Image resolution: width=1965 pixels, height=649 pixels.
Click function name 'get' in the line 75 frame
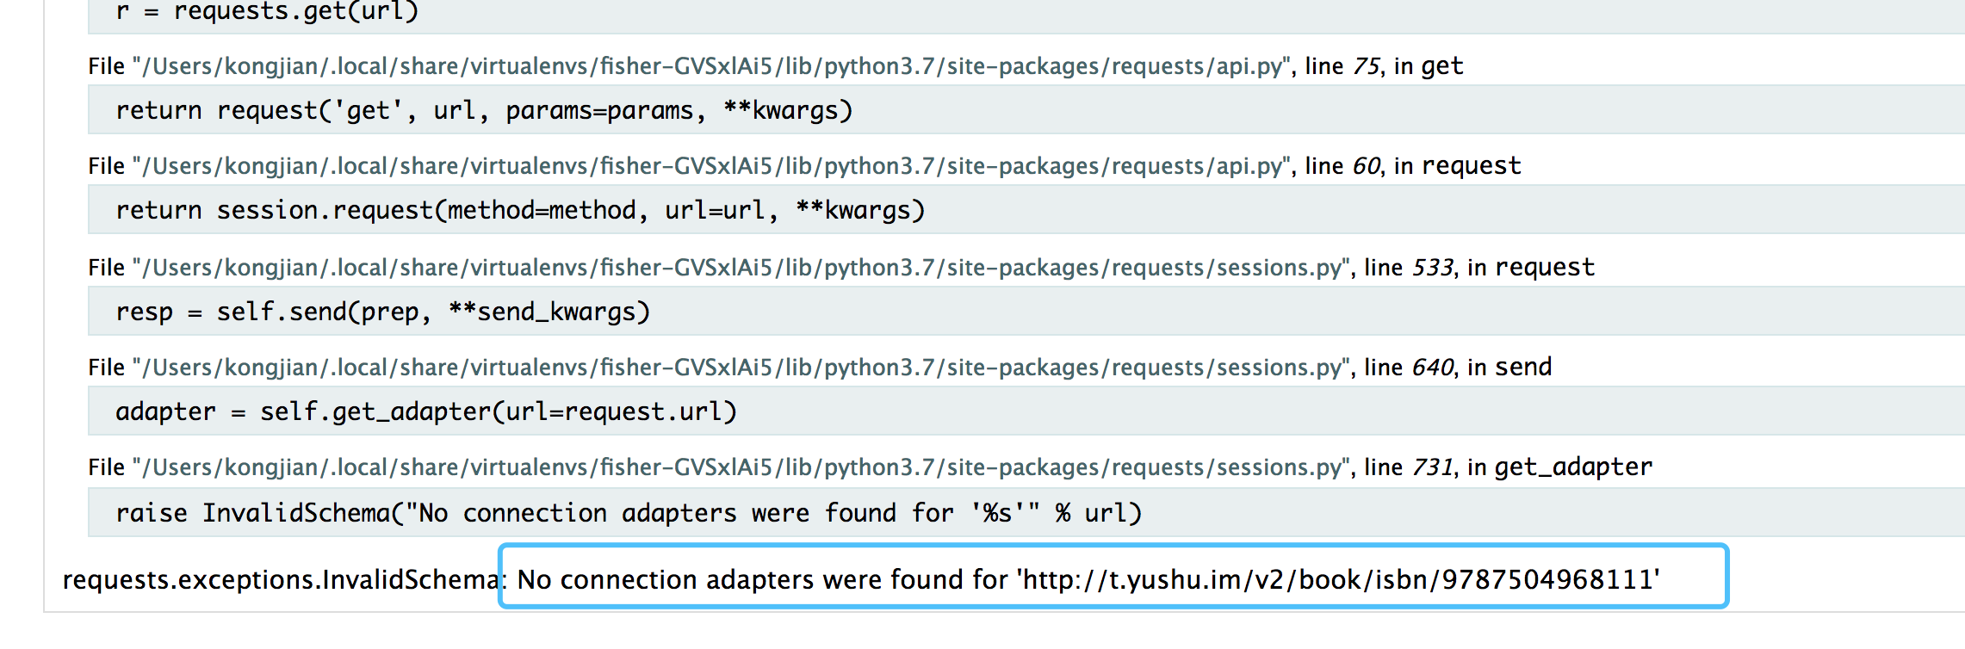coord(1441,66)
